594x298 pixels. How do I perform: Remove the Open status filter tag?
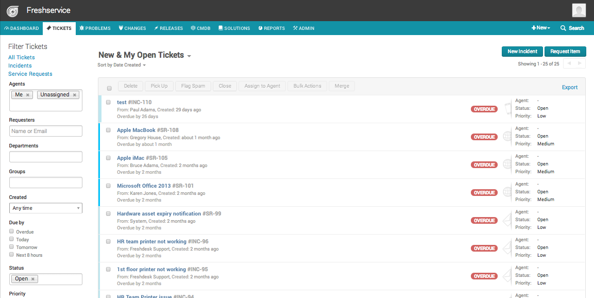[x=33, y=279]
